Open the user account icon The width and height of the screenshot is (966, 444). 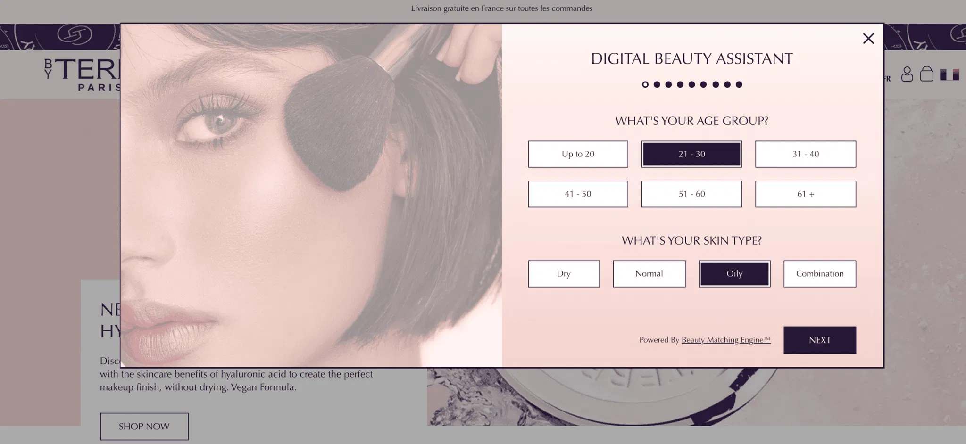[x=907, y=74]
